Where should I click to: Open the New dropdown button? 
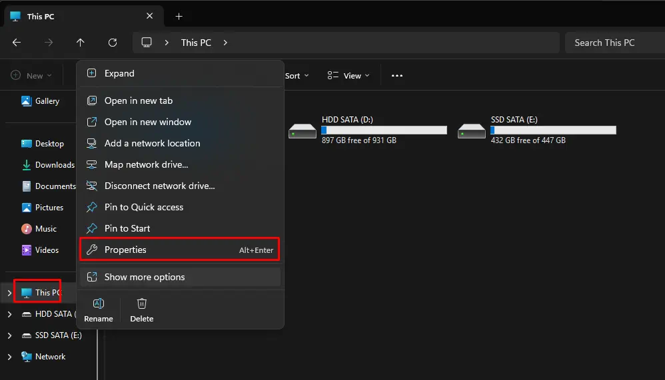tap(31, 76)
